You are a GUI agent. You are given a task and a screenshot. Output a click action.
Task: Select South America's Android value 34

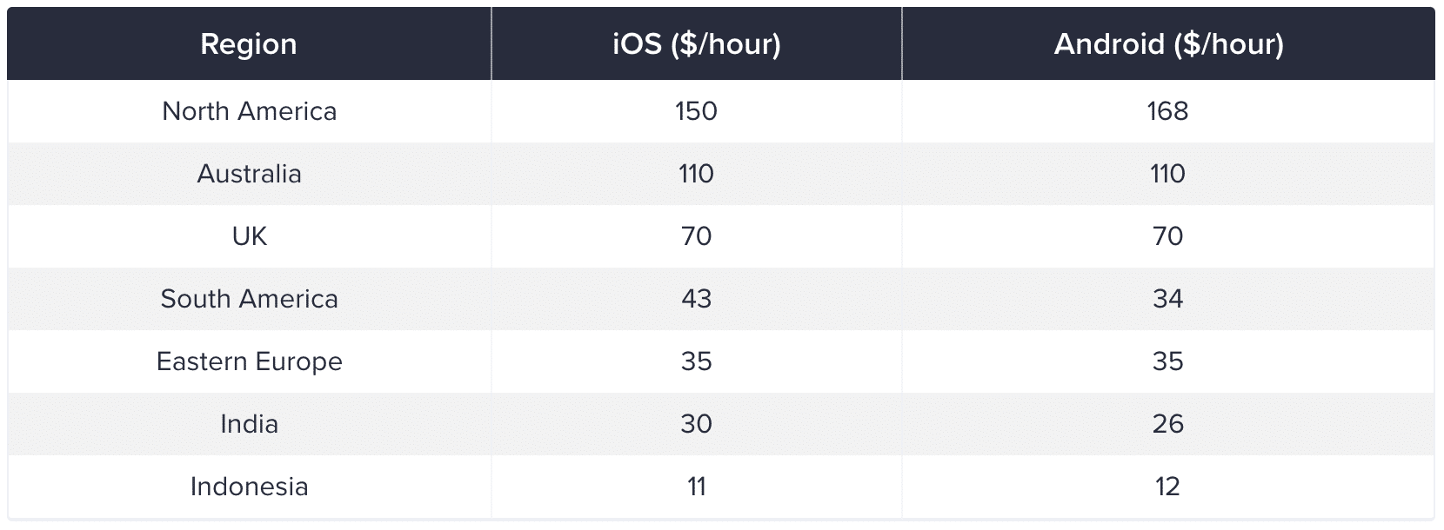(x=1167, y=299)
